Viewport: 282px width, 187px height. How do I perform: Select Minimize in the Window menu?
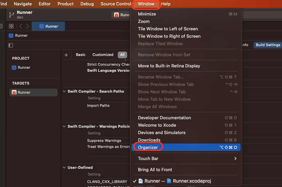[x=186, y=14]
